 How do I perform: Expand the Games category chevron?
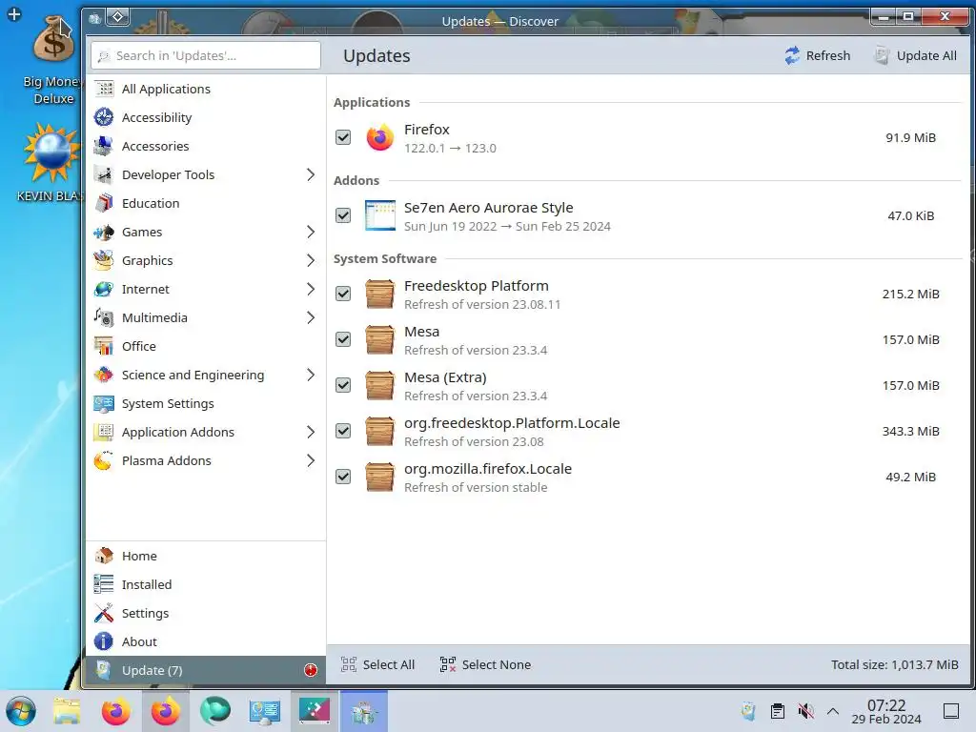[x=311, y=233]
